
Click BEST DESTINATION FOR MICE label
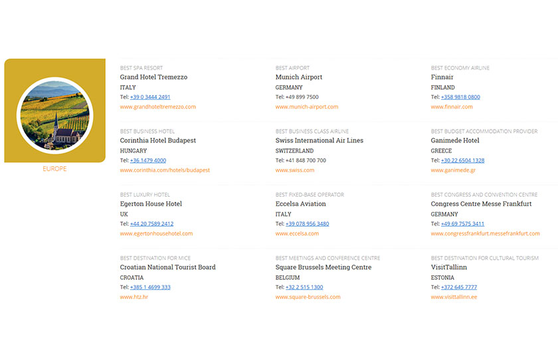(x=155, y=258)
